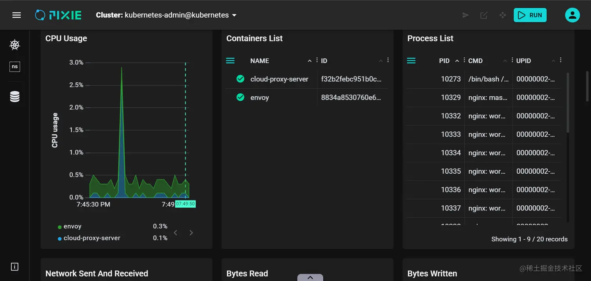Select process row PID 10335
Screen dimensions: 591x281
(483, 171)
